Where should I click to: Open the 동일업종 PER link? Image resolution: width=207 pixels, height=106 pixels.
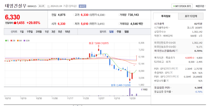(163, 88)
